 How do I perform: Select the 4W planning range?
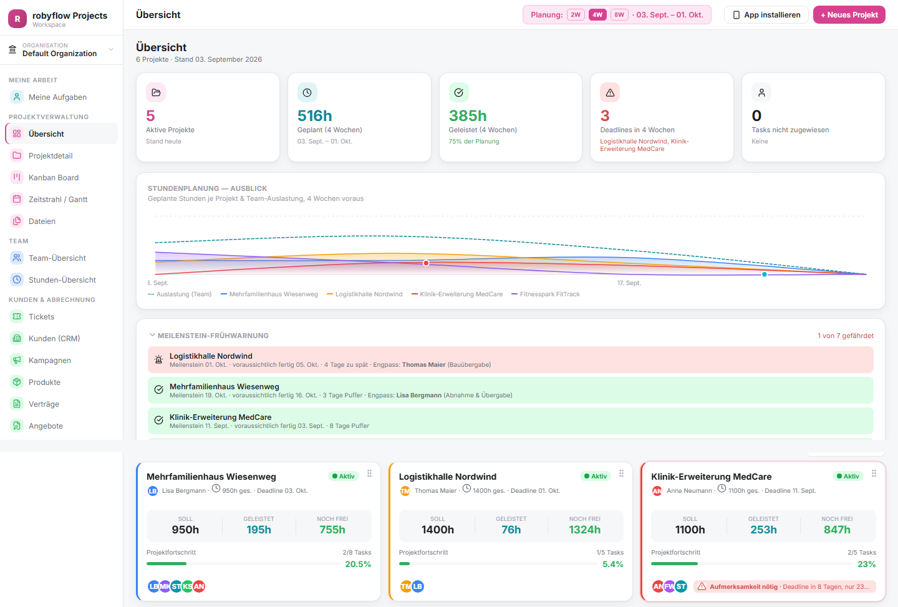pyautogui.click(x=597, y=15)
